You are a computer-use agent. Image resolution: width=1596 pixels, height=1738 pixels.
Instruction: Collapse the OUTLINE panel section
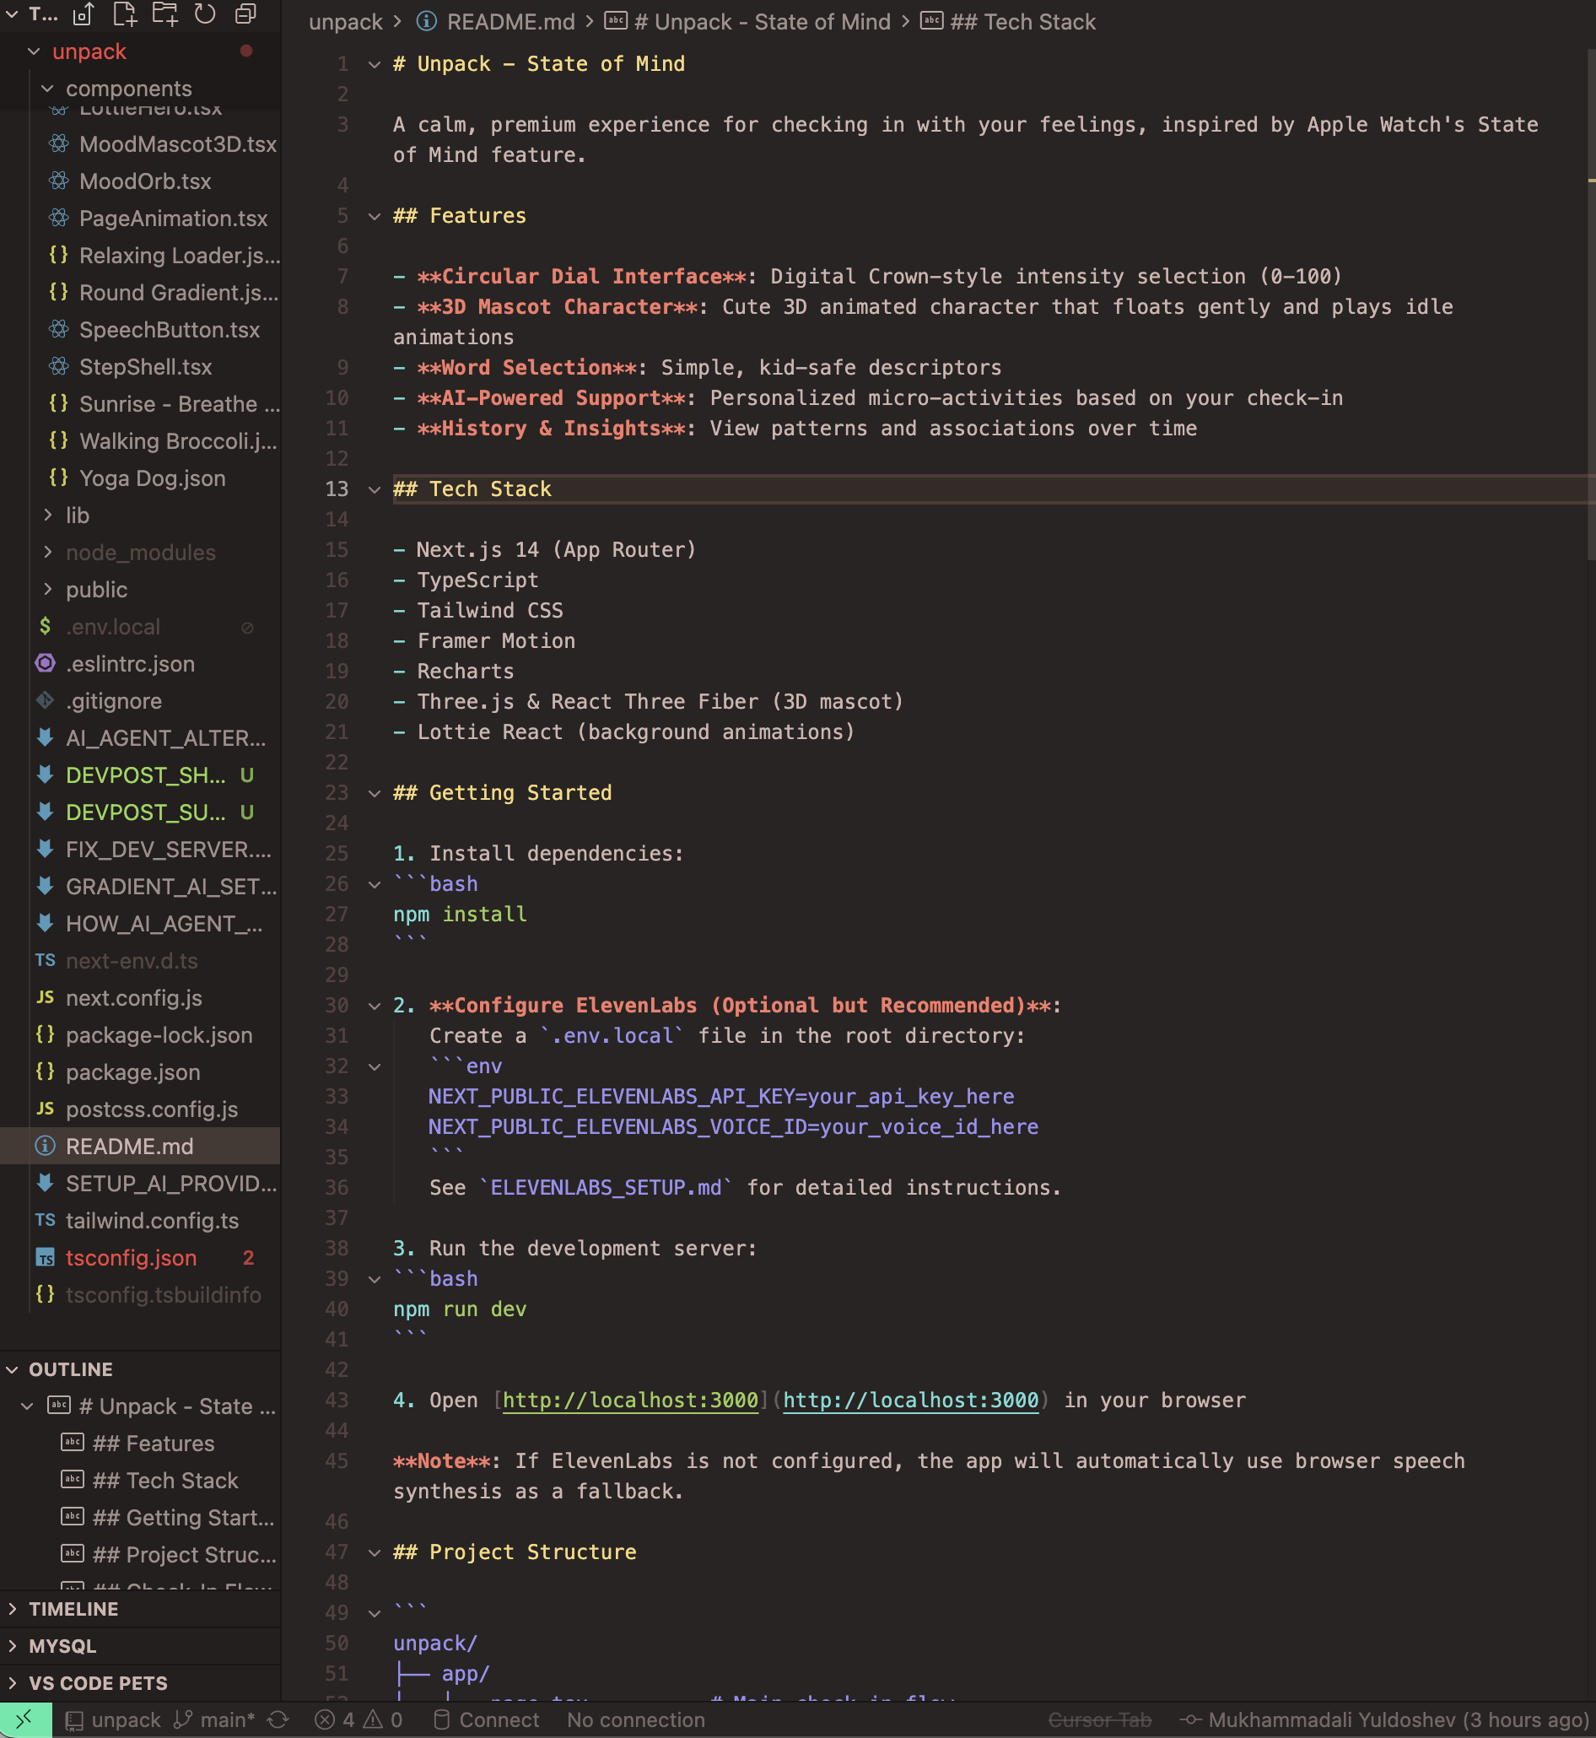point(12,1369)
